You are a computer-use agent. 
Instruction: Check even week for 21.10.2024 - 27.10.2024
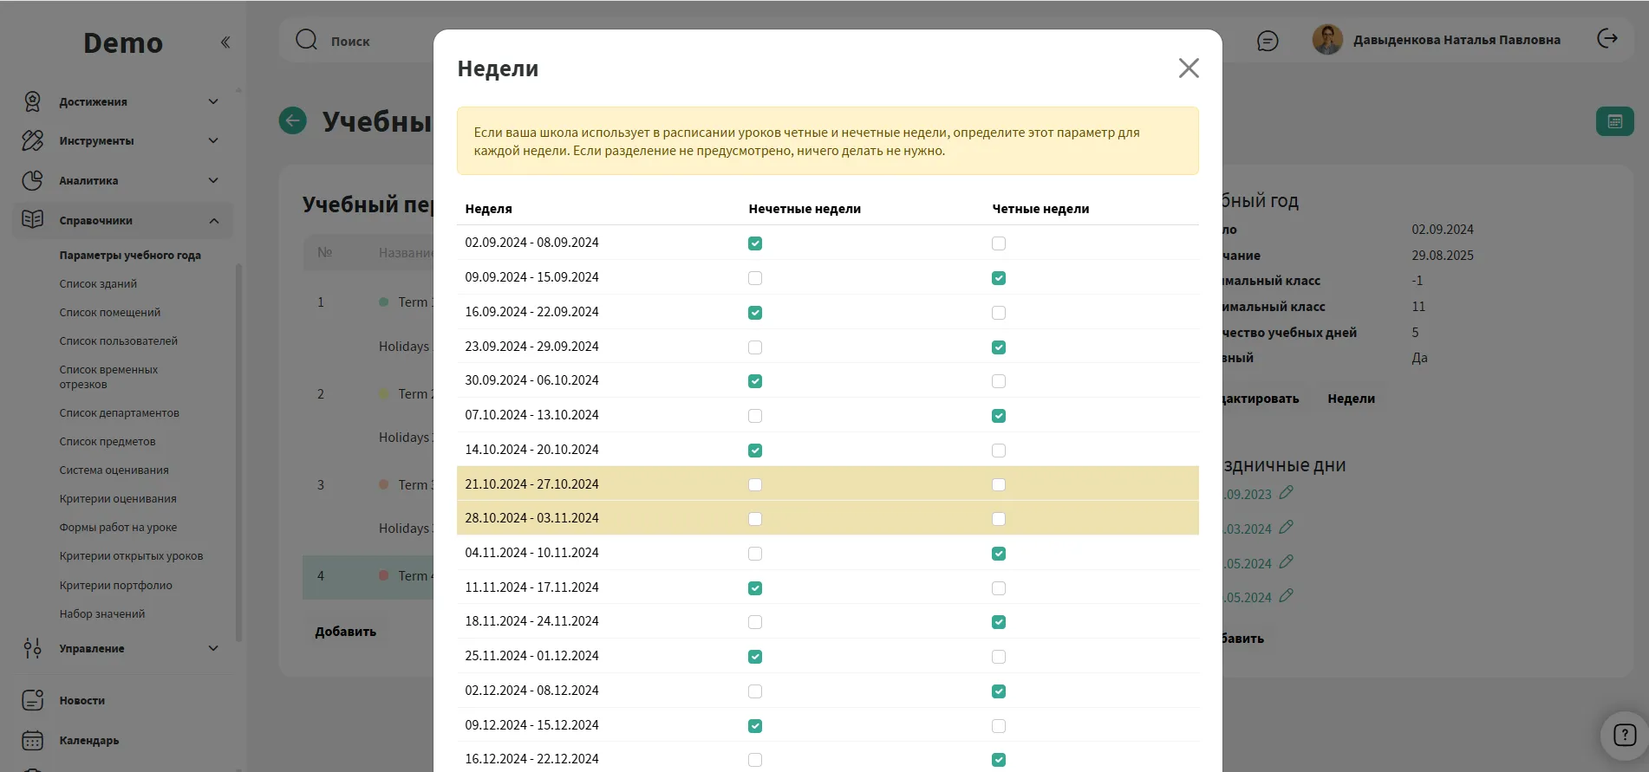click(999, 484)
